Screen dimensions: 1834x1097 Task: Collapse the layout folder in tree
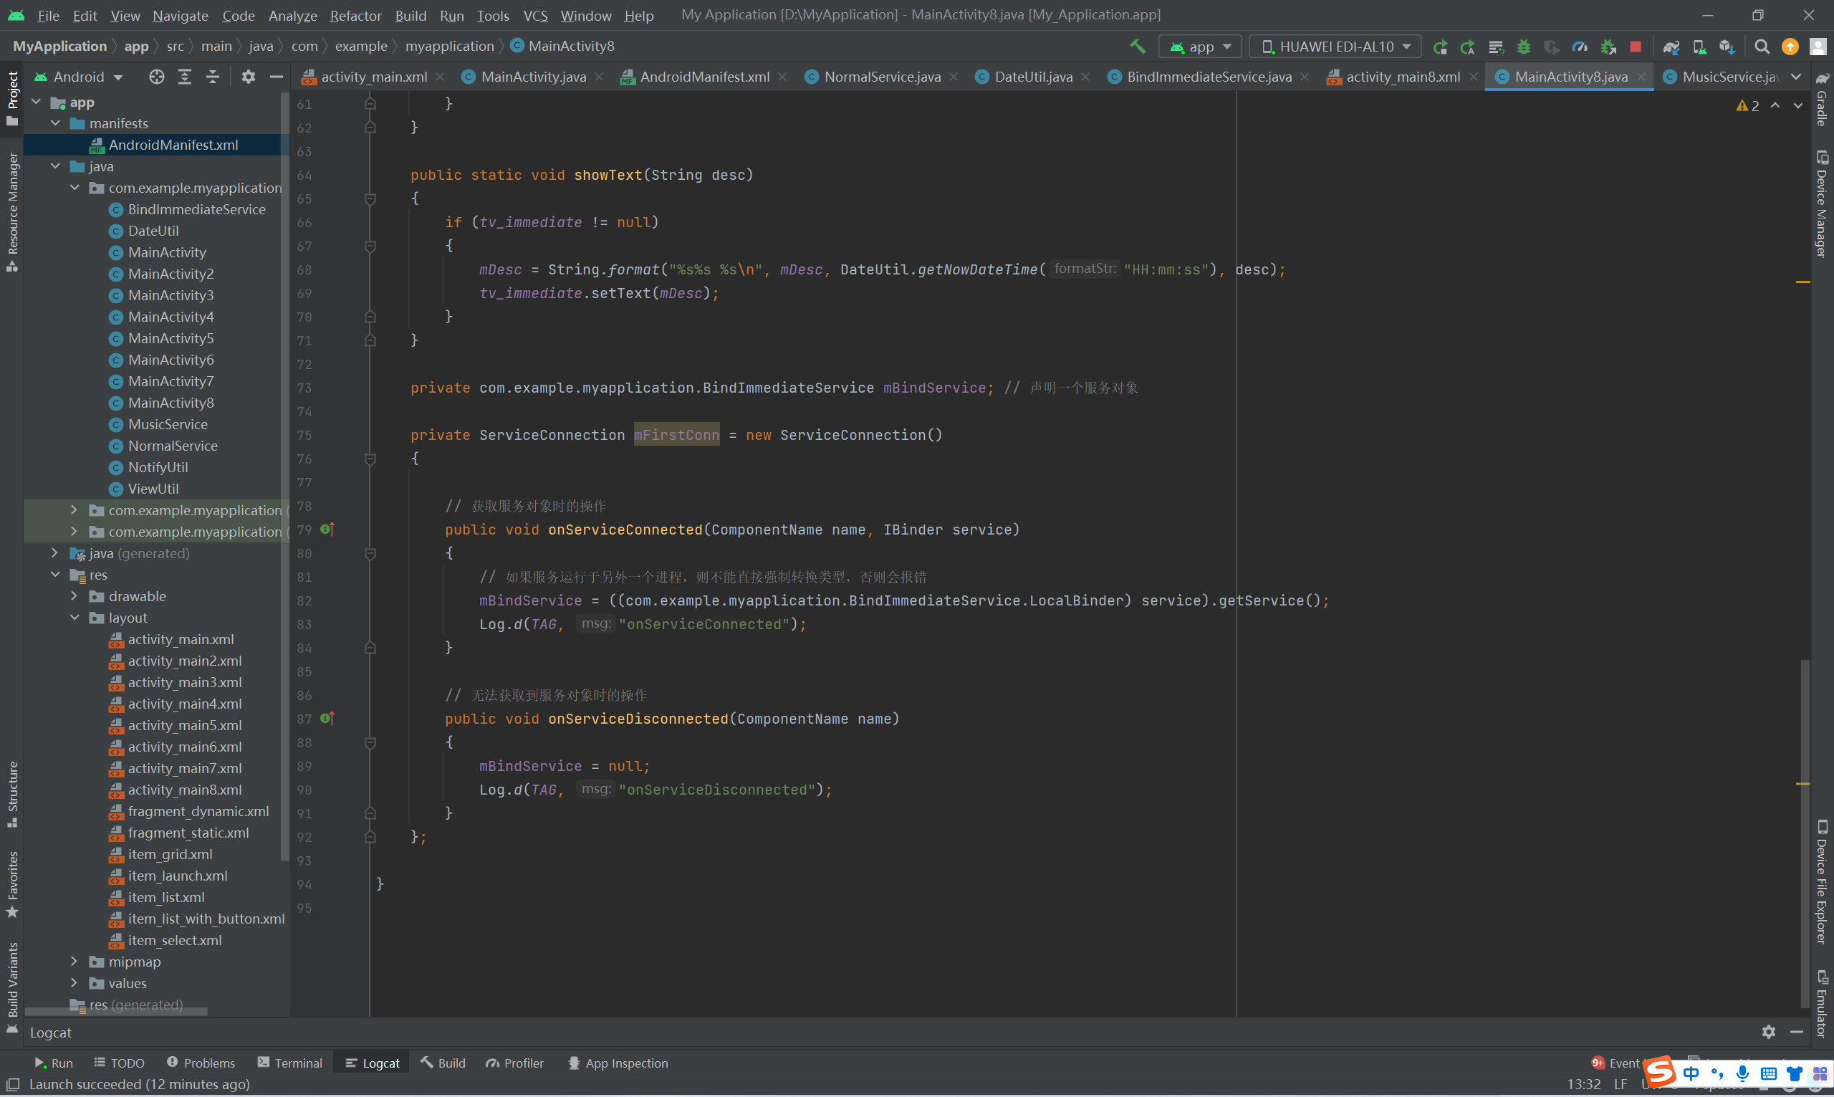click(75, 617)
